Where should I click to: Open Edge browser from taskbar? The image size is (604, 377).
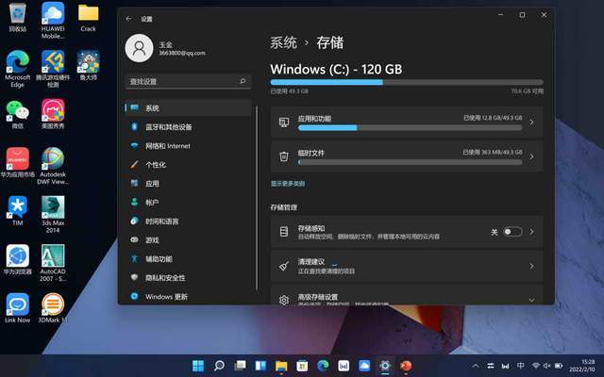click(323, 366)
